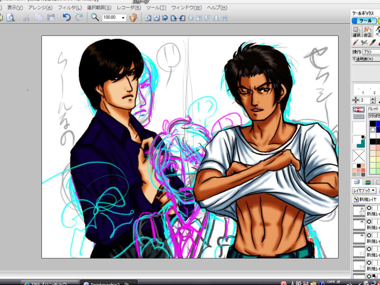Click the last blue rotate icon

pos(182,18)
